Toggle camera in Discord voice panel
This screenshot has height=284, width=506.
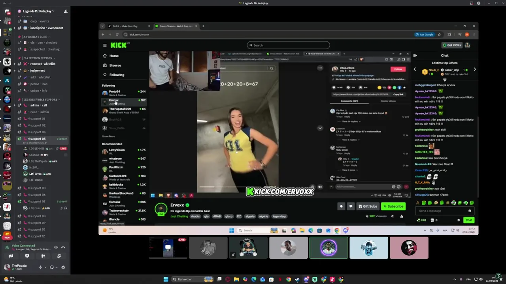(x=11, y=256)
